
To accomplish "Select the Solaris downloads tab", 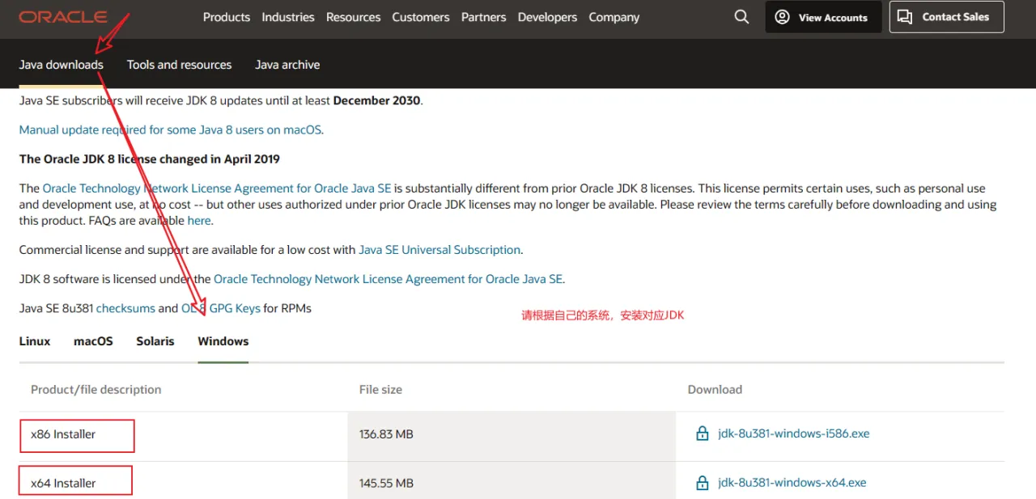I will [x=155, y=341].
